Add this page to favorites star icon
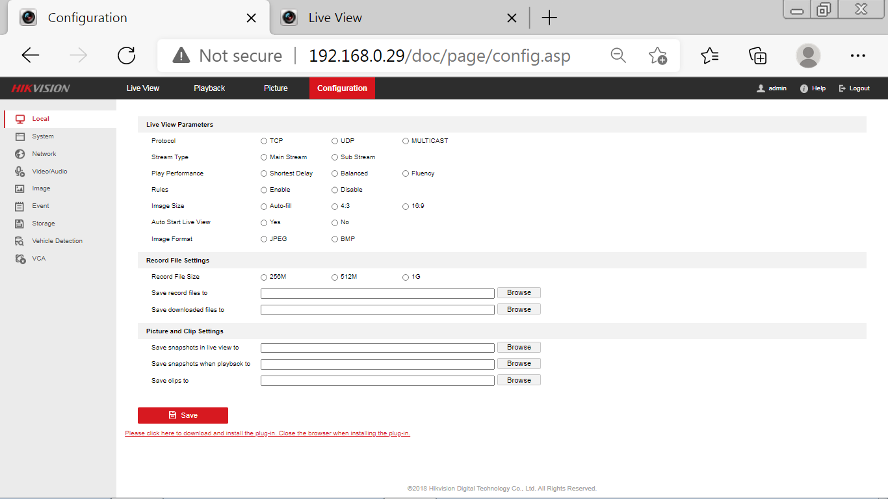 658,56
